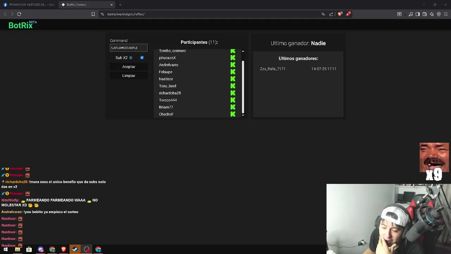Click the Limpiar button
The width and height of the screenshot is (451, 254).
[129, 75]
